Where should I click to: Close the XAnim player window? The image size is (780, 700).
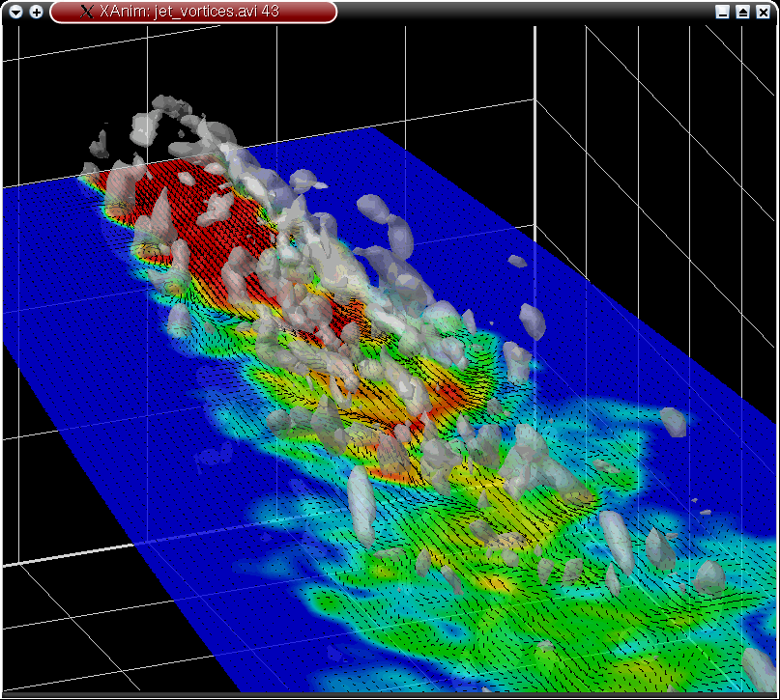[x=763, y=12]
